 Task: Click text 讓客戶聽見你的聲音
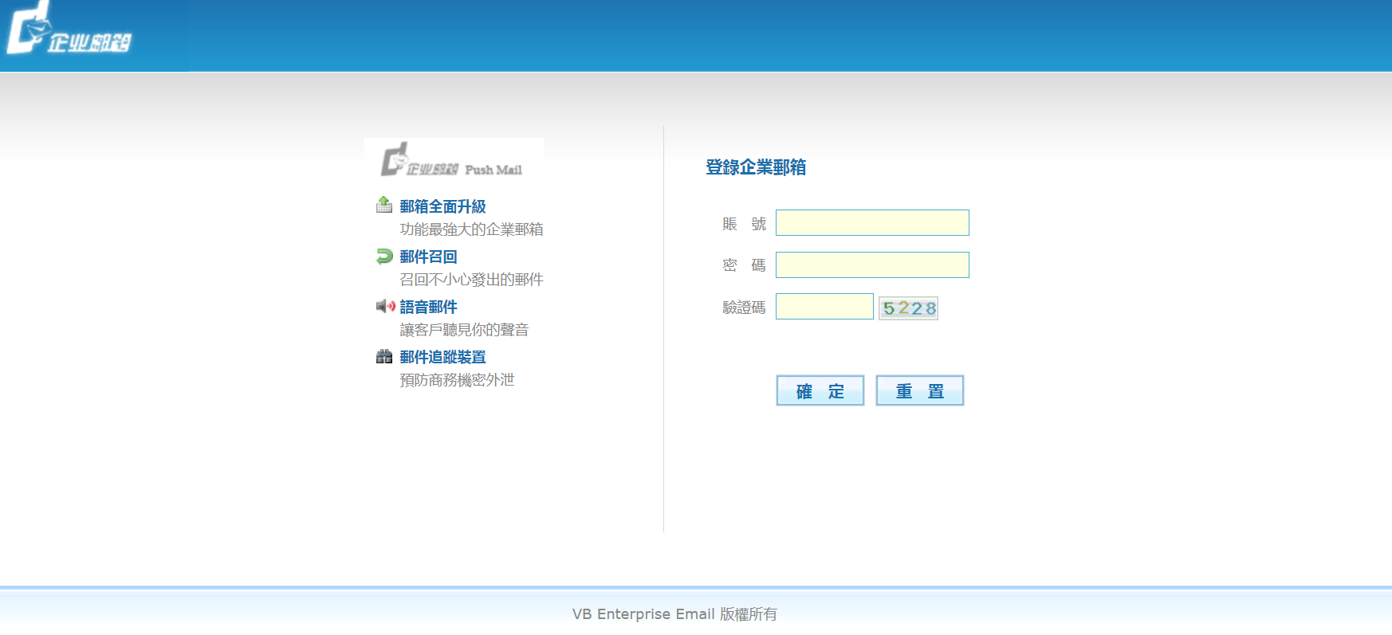[464, 330]
